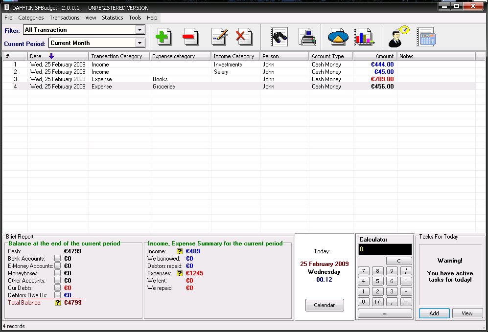
Task: Click the question mark beside Total Balance
Action: coord(58,303)
